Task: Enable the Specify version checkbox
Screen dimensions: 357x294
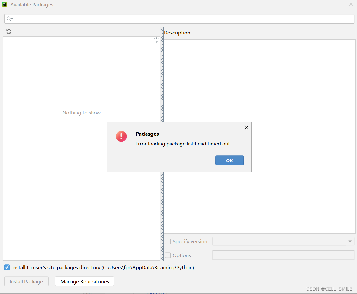Action: pyautogui.click(x=168, y=241)
